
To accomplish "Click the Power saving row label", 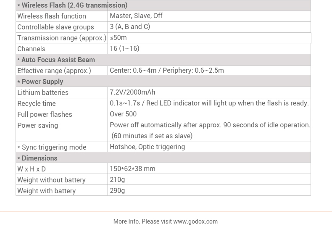I will tap(37, 126).
